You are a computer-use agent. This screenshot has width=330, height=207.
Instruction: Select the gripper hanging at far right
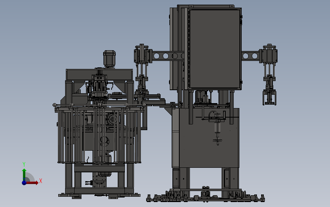pos(269,97)
